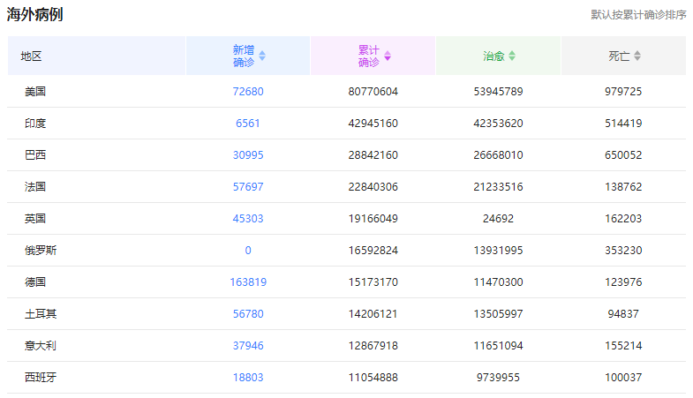The width and height of the screenshot is (693, 398).
Task: Click deaths value 162203
Action: click(623, 219)
